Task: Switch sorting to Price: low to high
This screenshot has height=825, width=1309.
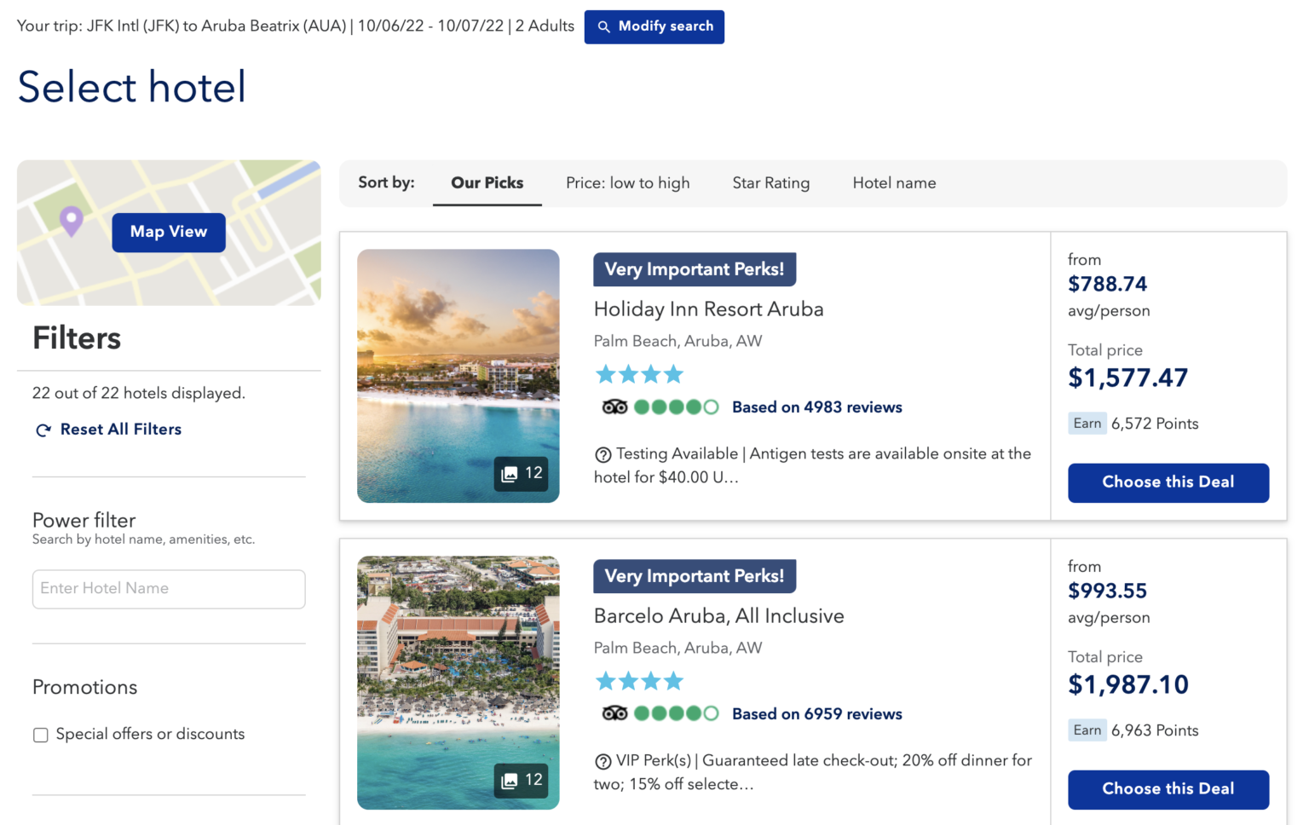Action: (x=628, y=182)
